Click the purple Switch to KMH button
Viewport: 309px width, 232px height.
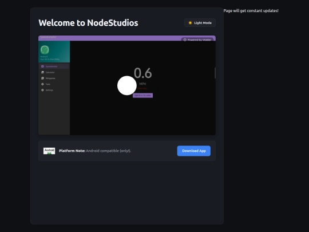142,96
